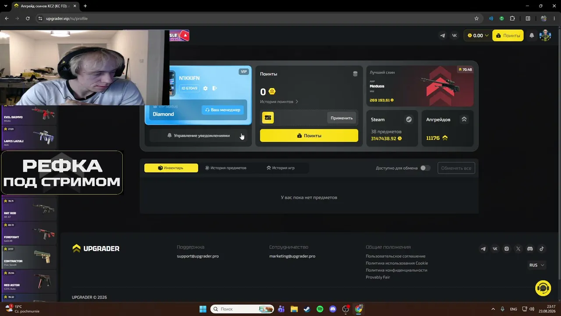The image size is (561, 316).
Task: Open the VK link in the header
Action: 454,36
